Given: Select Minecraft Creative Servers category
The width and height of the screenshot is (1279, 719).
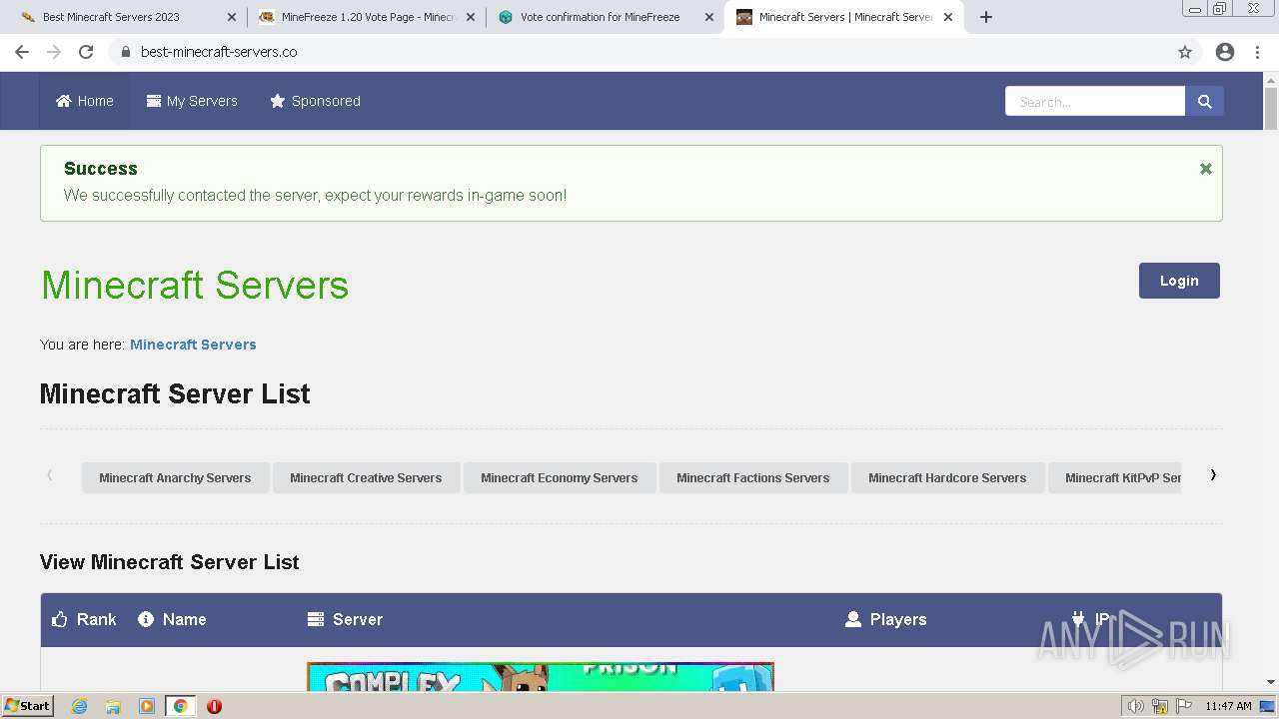Looking at the screenshot, I should pos(366,477).
